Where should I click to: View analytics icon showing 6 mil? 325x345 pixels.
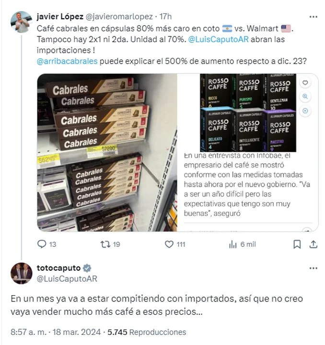click(x=232, y=244)
